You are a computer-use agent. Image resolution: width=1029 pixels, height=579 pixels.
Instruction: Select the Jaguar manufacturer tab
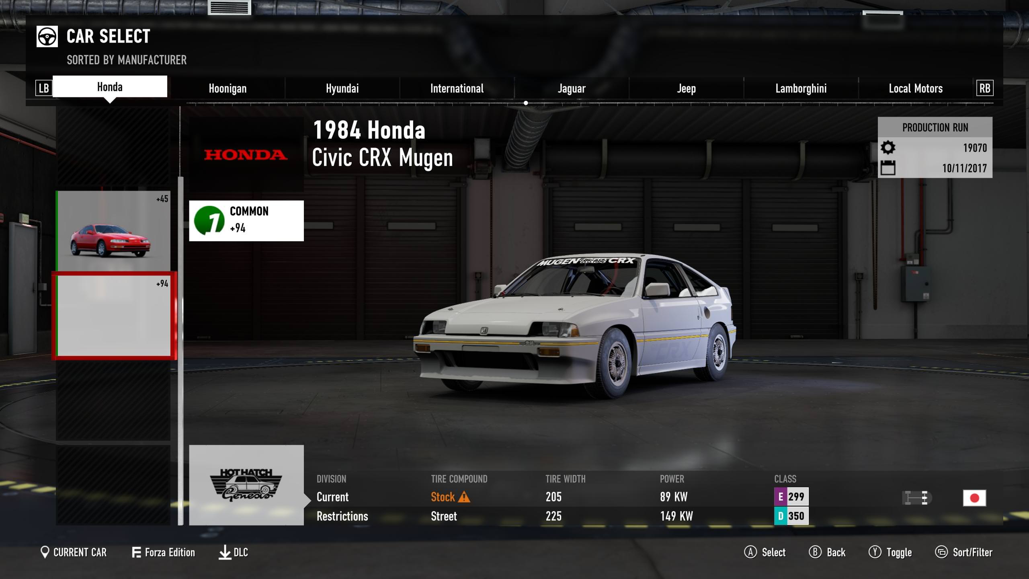(x=571, y=88)
